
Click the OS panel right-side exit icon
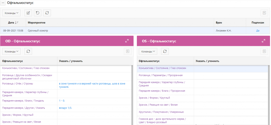coord(264,51)
